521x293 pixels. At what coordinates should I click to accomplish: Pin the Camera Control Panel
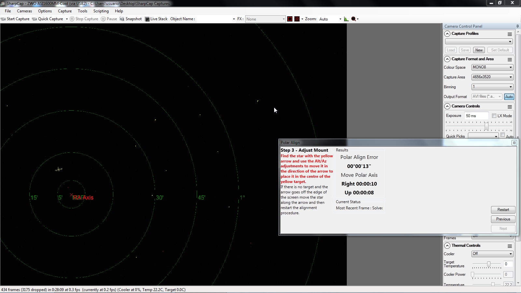(x=517, y=26)
